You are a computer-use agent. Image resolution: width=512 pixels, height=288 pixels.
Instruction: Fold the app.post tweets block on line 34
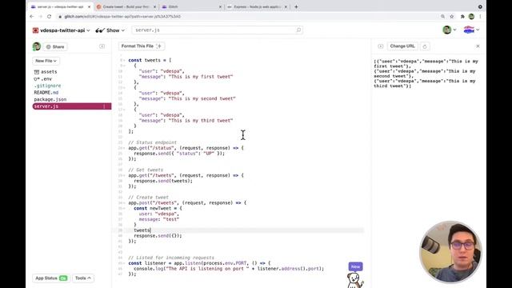pyautogui.click(x=124, y=202)
